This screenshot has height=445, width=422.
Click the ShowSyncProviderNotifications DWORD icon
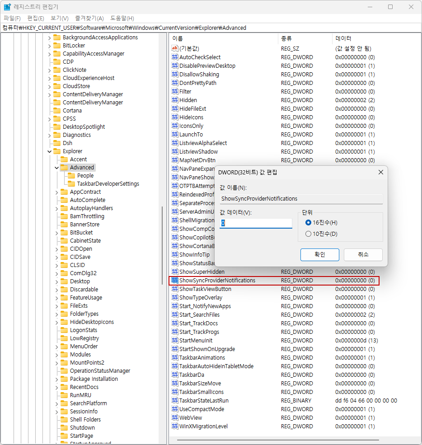[x=175, y=280]
